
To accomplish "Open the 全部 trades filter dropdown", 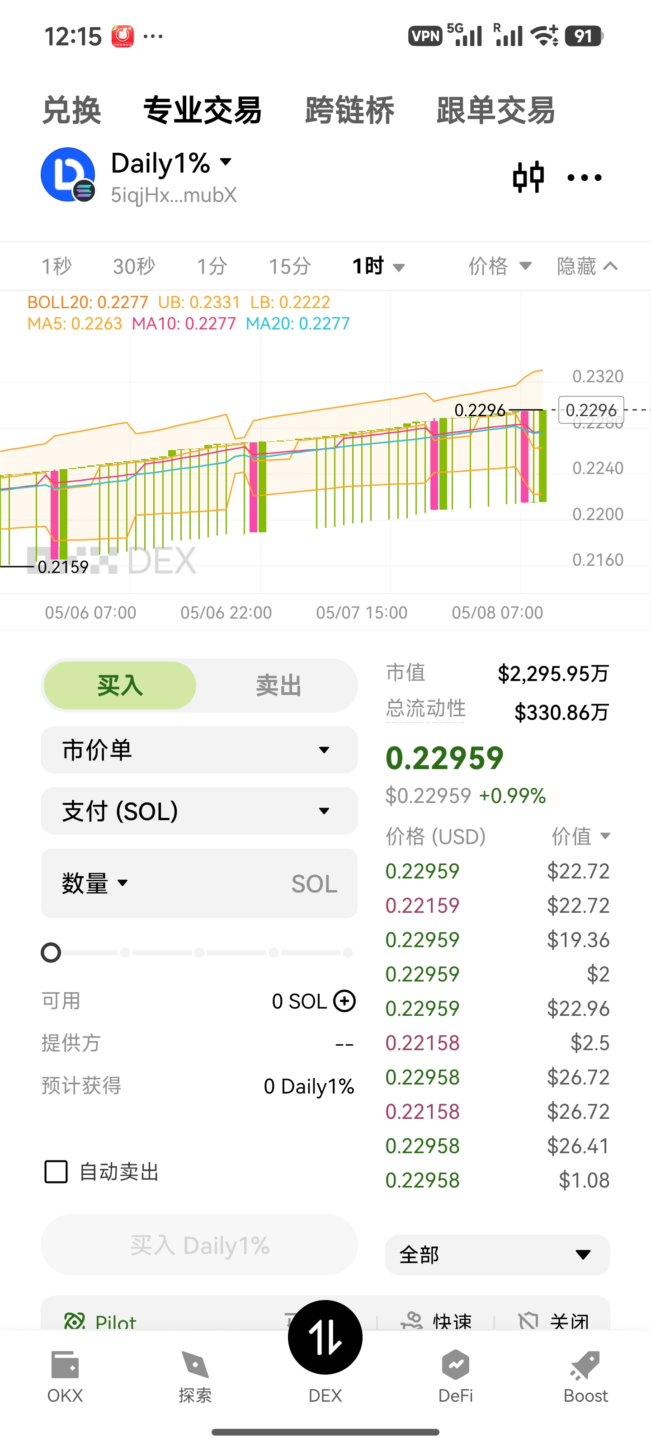I will (497, 1254).
